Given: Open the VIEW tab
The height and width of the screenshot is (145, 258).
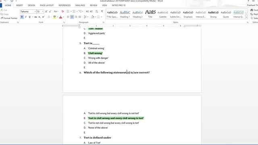Looking at the screenshot, I should pos(104,5).
